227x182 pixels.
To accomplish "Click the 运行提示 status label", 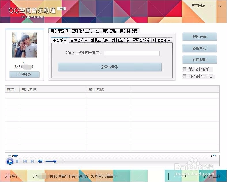I will click(12, 176).
